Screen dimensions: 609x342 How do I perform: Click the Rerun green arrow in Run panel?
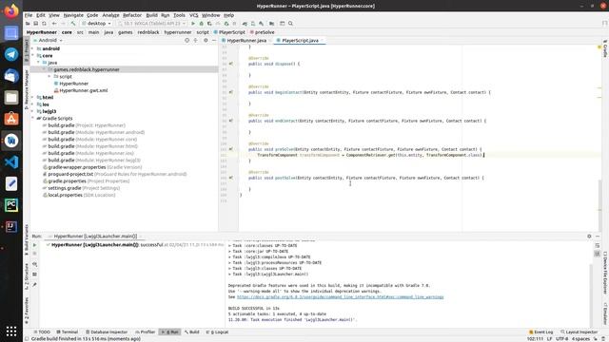pyautogui.click(x=34, y=245)
